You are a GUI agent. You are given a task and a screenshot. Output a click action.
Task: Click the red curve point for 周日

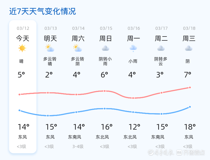point(105,91)
